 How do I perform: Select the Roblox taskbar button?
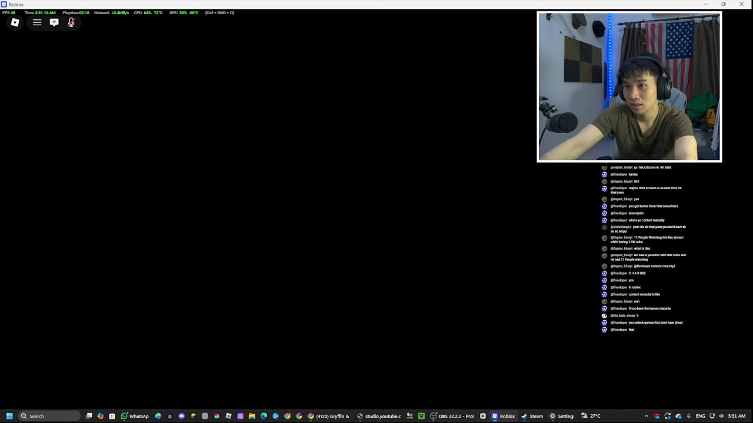503,416
